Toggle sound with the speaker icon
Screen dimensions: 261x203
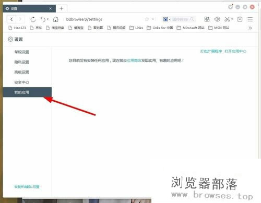[x=217, y=19]
